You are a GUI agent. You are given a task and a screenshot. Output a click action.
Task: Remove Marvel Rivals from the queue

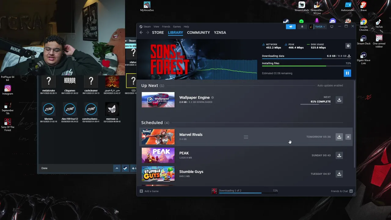348,137
